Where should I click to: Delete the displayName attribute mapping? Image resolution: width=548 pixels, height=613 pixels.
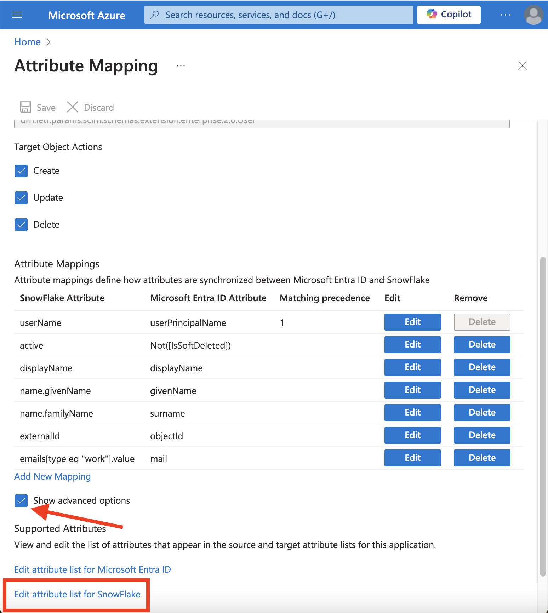(x=482, y=367)
